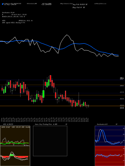125x166 pixels.
Task: Click the last date label on the x-axis
Action: [x=88, y=119]
